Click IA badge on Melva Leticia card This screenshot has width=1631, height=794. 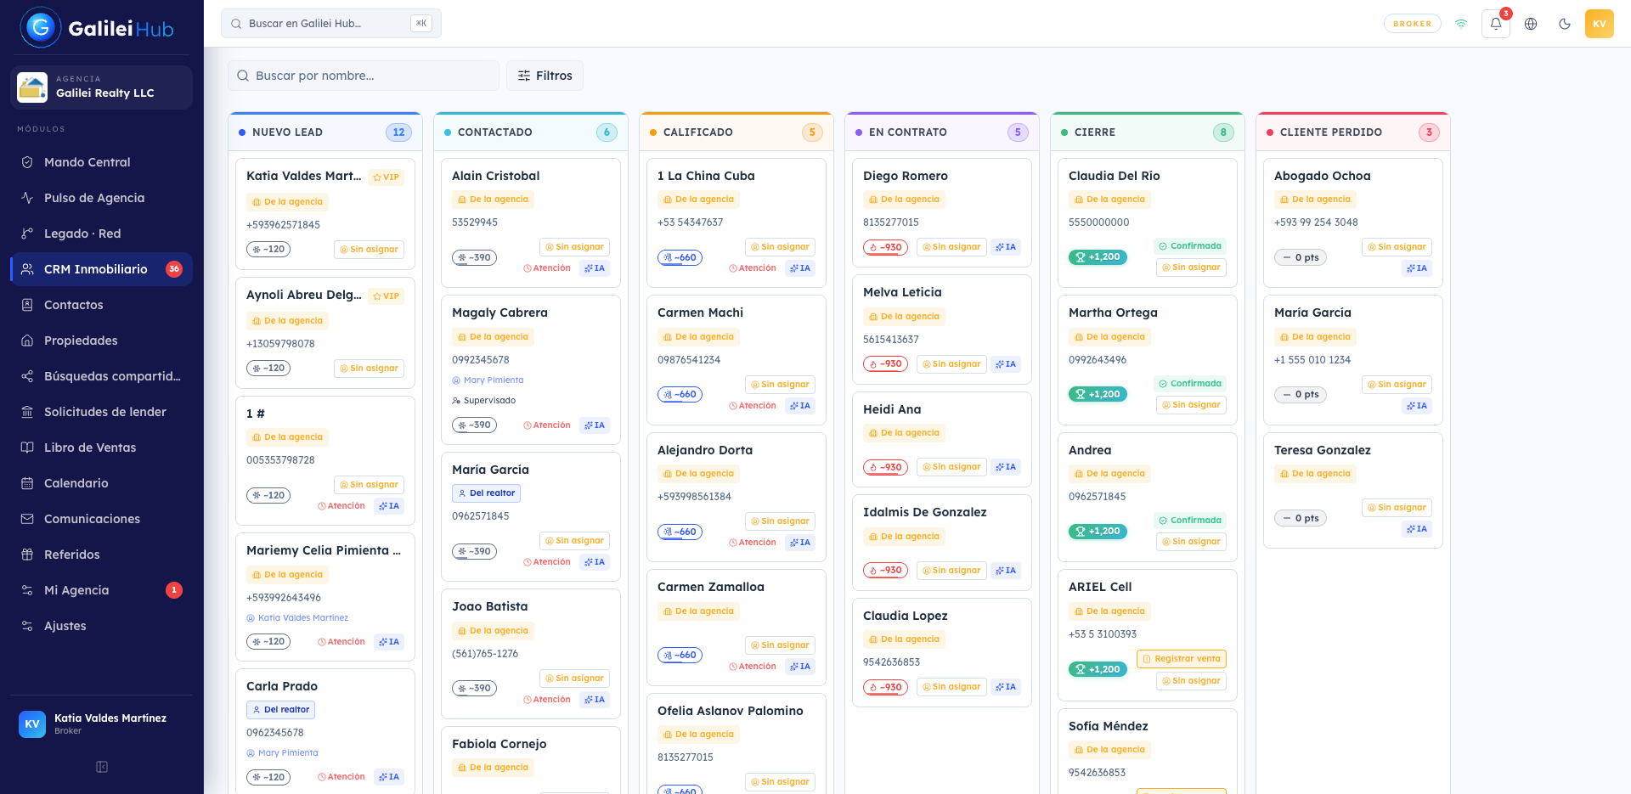(1006, 364)
